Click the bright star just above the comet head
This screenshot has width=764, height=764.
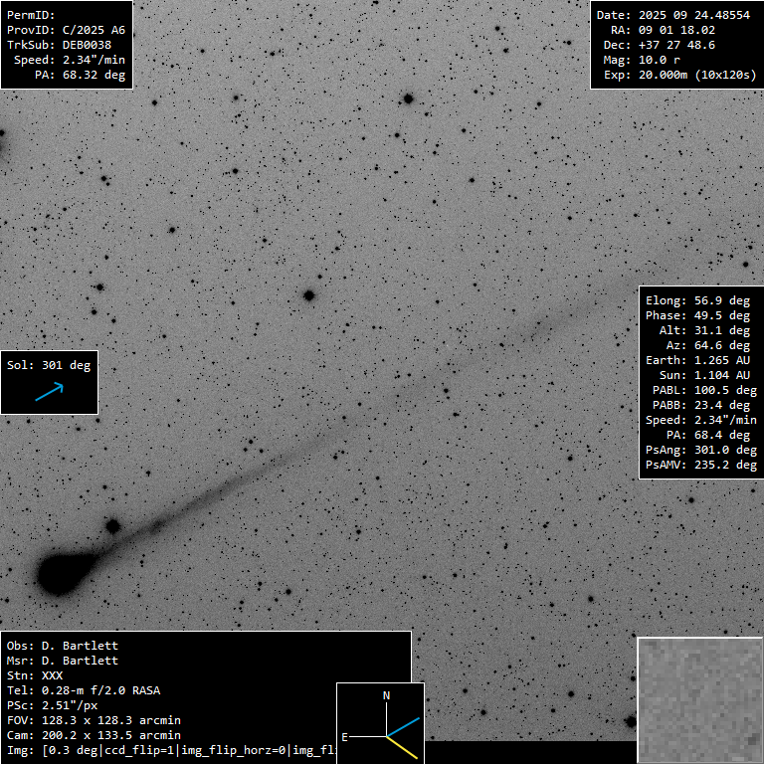point(112,525)
